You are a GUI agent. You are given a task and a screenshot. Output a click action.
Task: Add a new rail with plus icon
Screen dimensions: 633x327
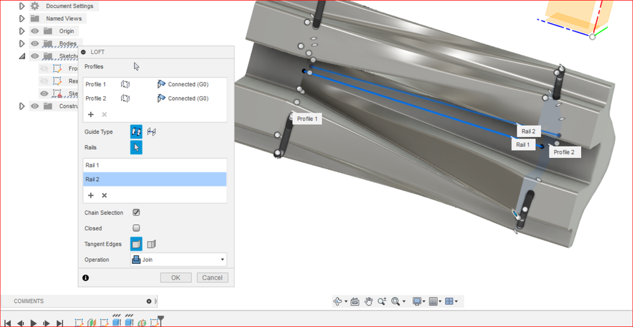(91, 195)
